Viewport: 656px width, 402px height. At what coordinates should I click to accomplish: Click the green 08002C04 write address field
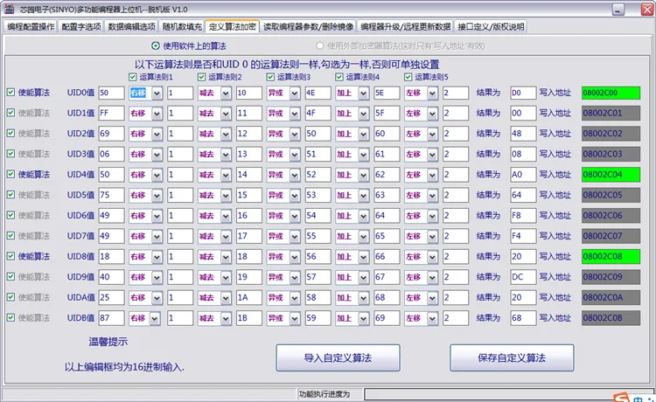(x=611, y=175)
